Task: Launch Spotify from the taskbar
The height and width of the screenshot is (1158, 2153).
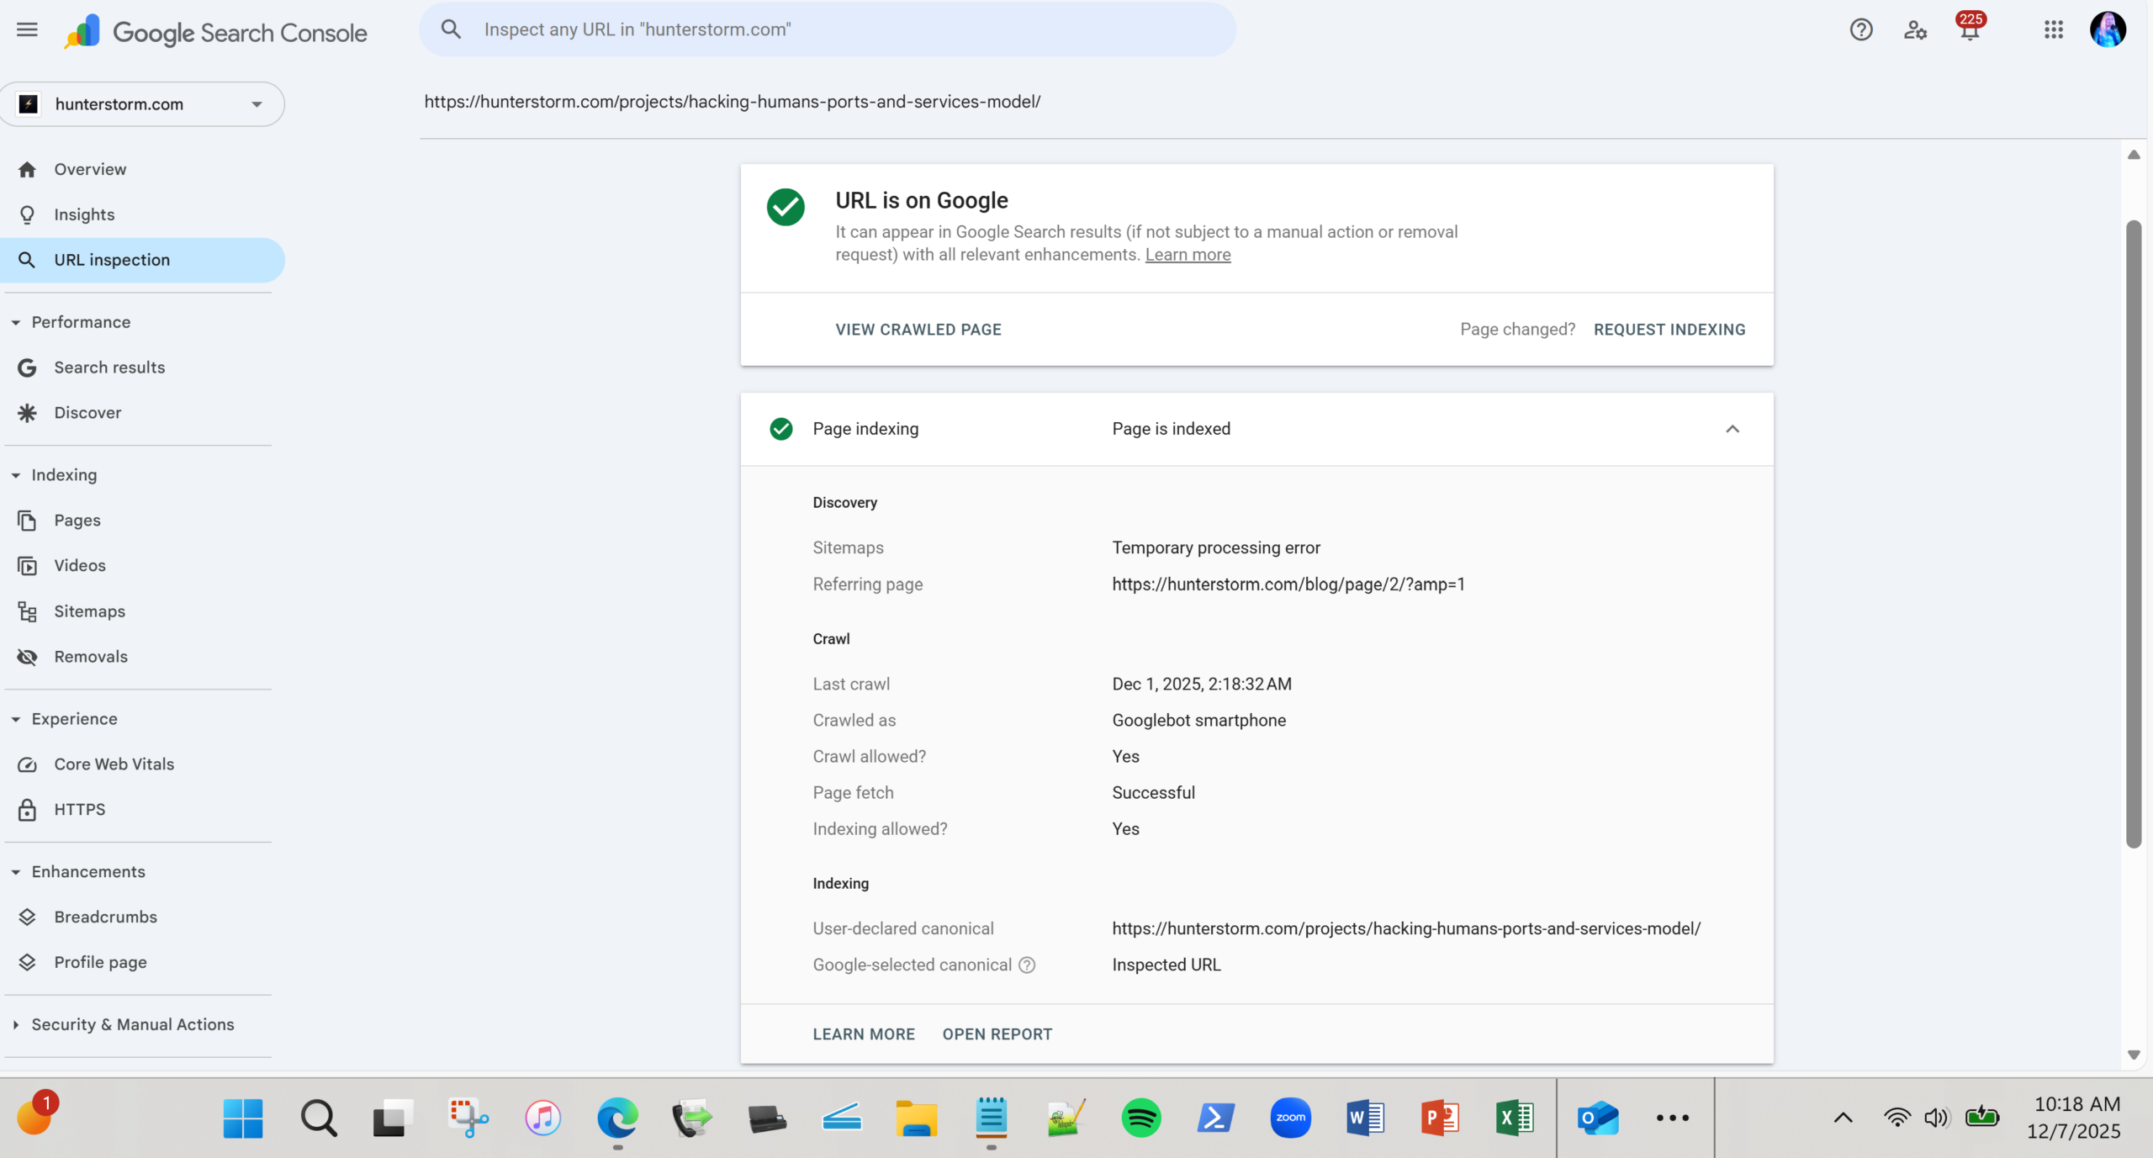Action: point(1140,1118)
